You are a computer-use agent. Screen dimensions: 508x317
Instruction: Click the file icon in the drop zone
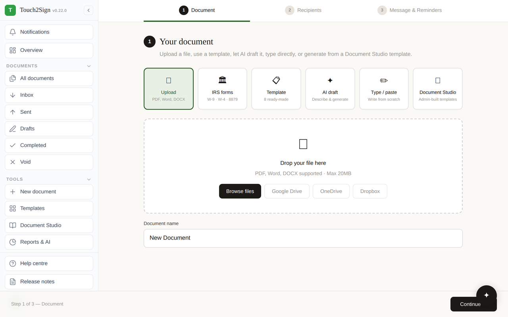click(303, 144)
